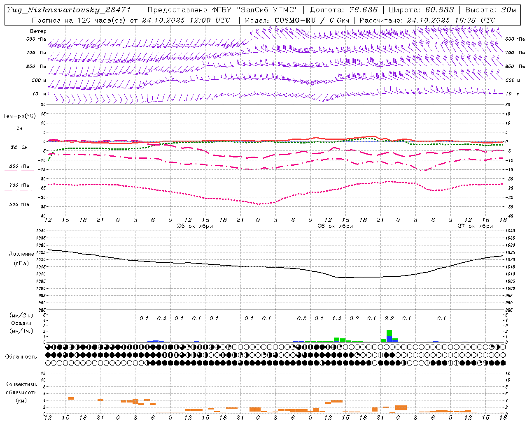527x421 pixels.
Task: Click the 'Осадки' precipitation panel label
Action: [x=21, y=323]
